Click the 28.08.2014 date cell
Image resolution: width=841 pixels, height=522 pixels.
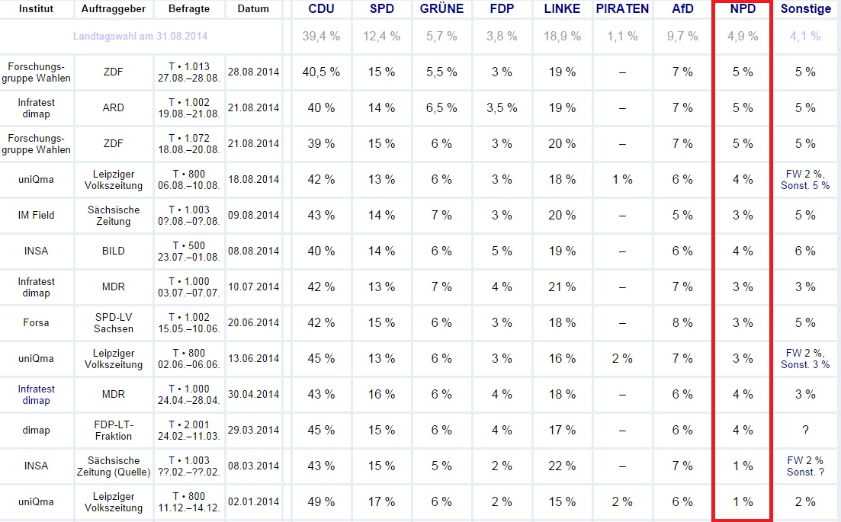click(x=253, y=72)
